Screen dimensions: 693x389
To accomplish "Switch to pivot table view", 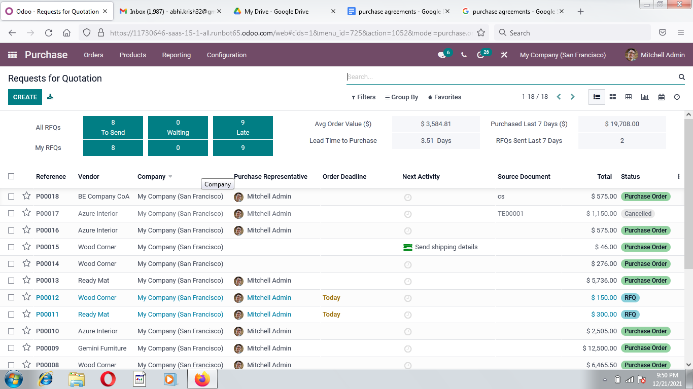I will tap(629, 97).
